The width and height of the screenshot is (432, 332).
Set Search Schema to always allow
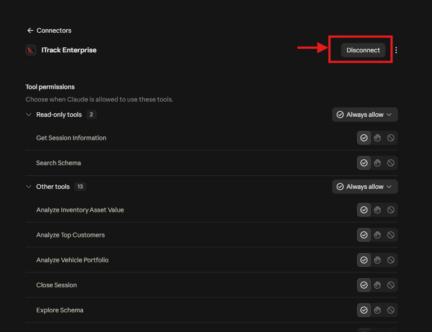pos(364,163)
